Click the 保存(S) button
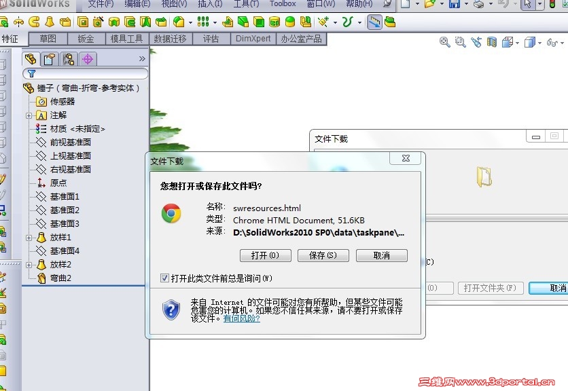568x391 pixels. click(x=323, y=256)
